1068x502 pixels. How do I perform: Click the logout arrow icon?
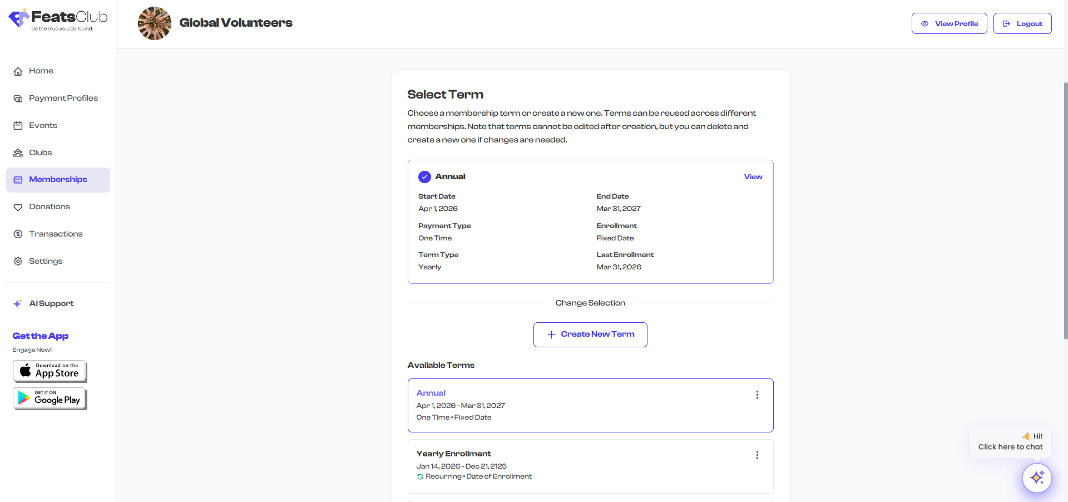1006,24
